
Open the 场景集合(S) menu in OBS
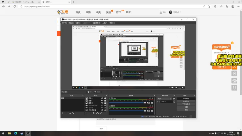point(96,23)
